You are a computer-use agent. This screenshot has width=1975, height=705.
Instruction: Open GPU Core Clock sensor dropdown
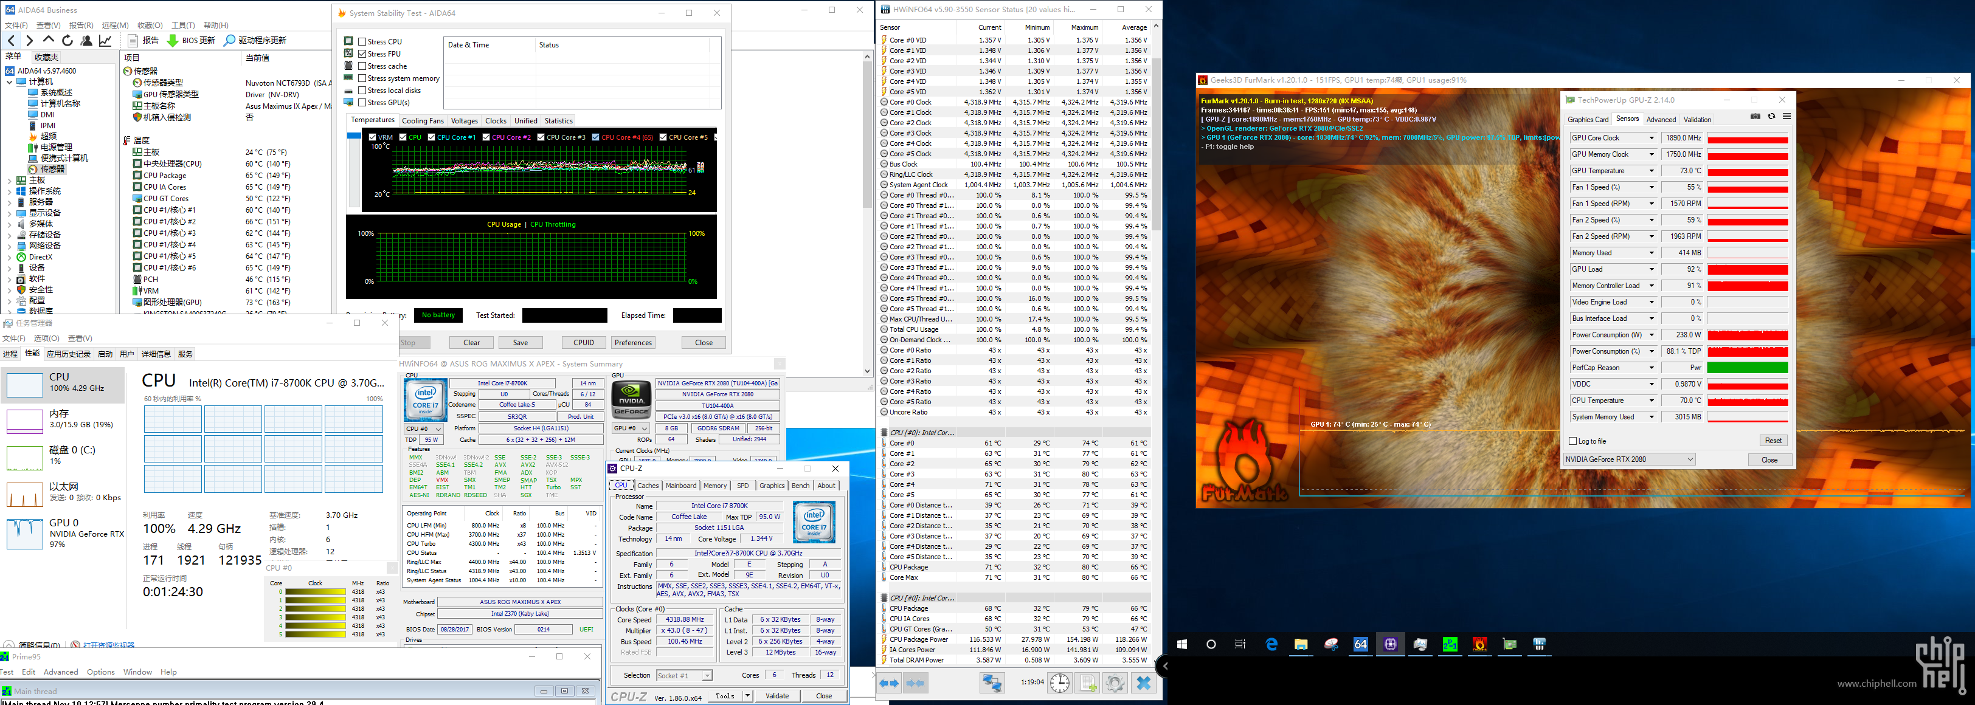click(x=1652, y=138)
